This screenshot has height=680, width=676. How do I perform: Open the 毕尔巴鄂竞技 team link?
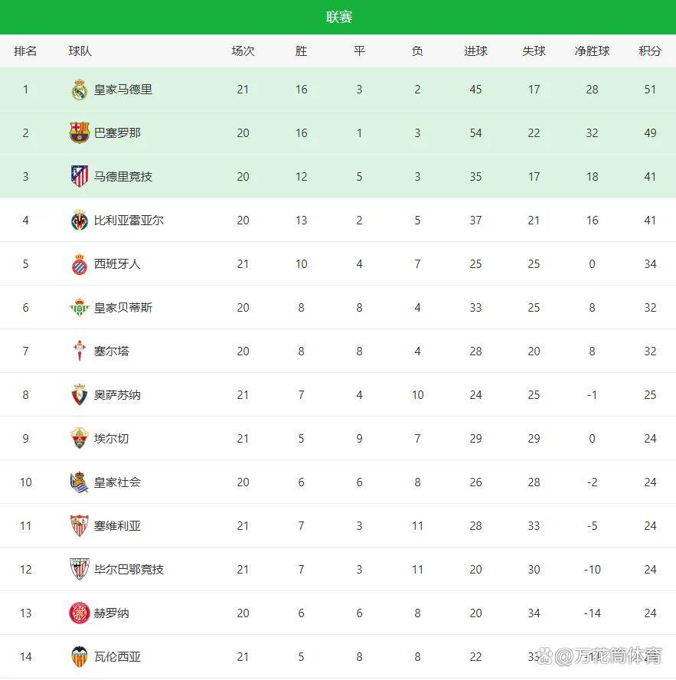129,570
